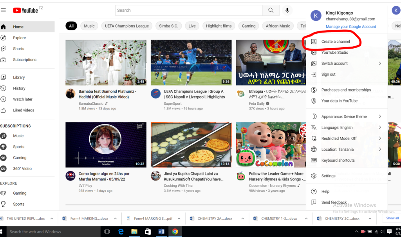Click the YouTube search input field
The image size is (401, 237).
(189, 10)
